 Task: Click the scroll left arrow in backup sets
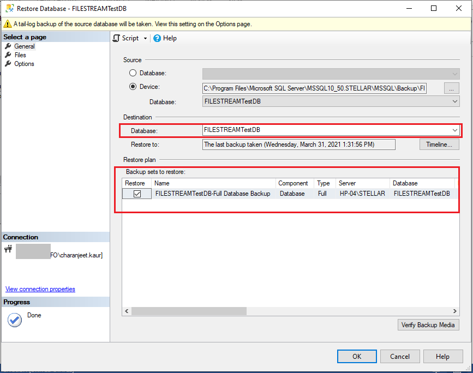click(127, 311)
